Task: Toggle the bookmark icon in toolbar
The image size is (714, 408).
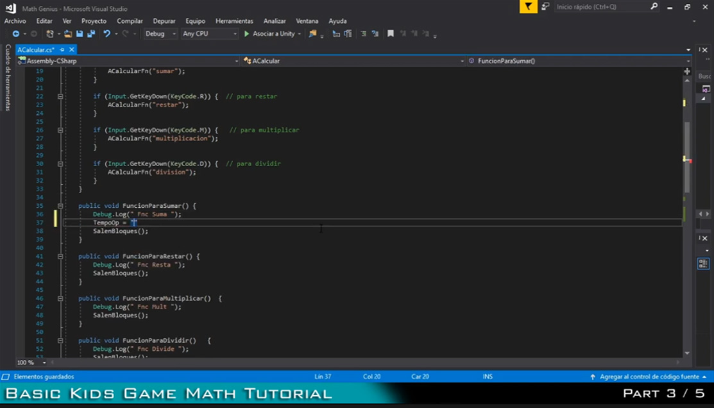Action: (390, 34)
